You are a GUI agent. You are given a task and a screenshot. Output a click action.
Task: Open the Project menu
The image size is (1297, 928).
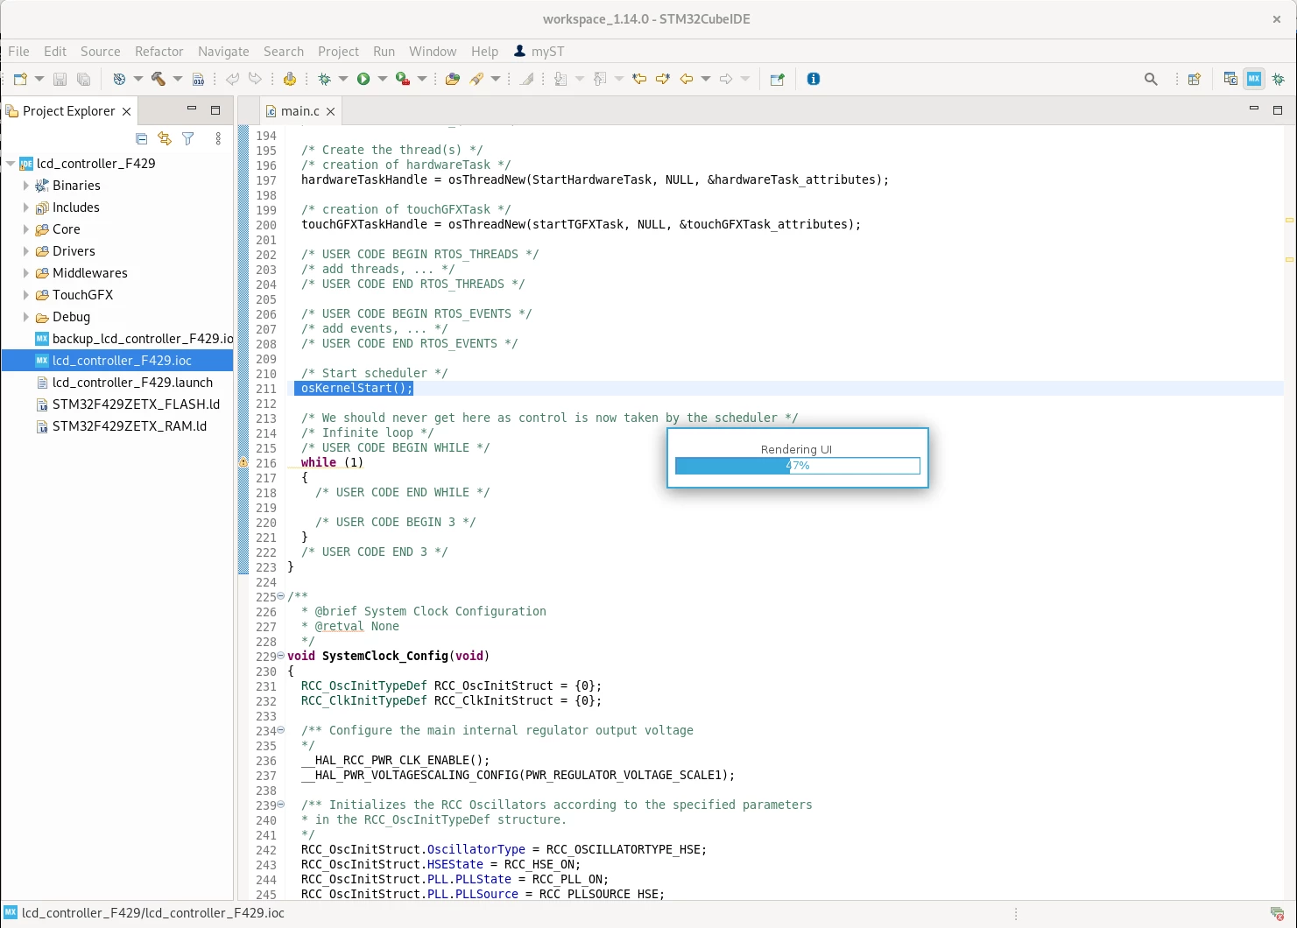[x=338, y=52]
